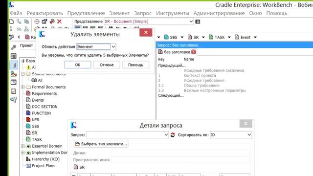Click the red X delete toolbar icon
Viewport: 313px width, 176px height.
[x=59, y=22]
